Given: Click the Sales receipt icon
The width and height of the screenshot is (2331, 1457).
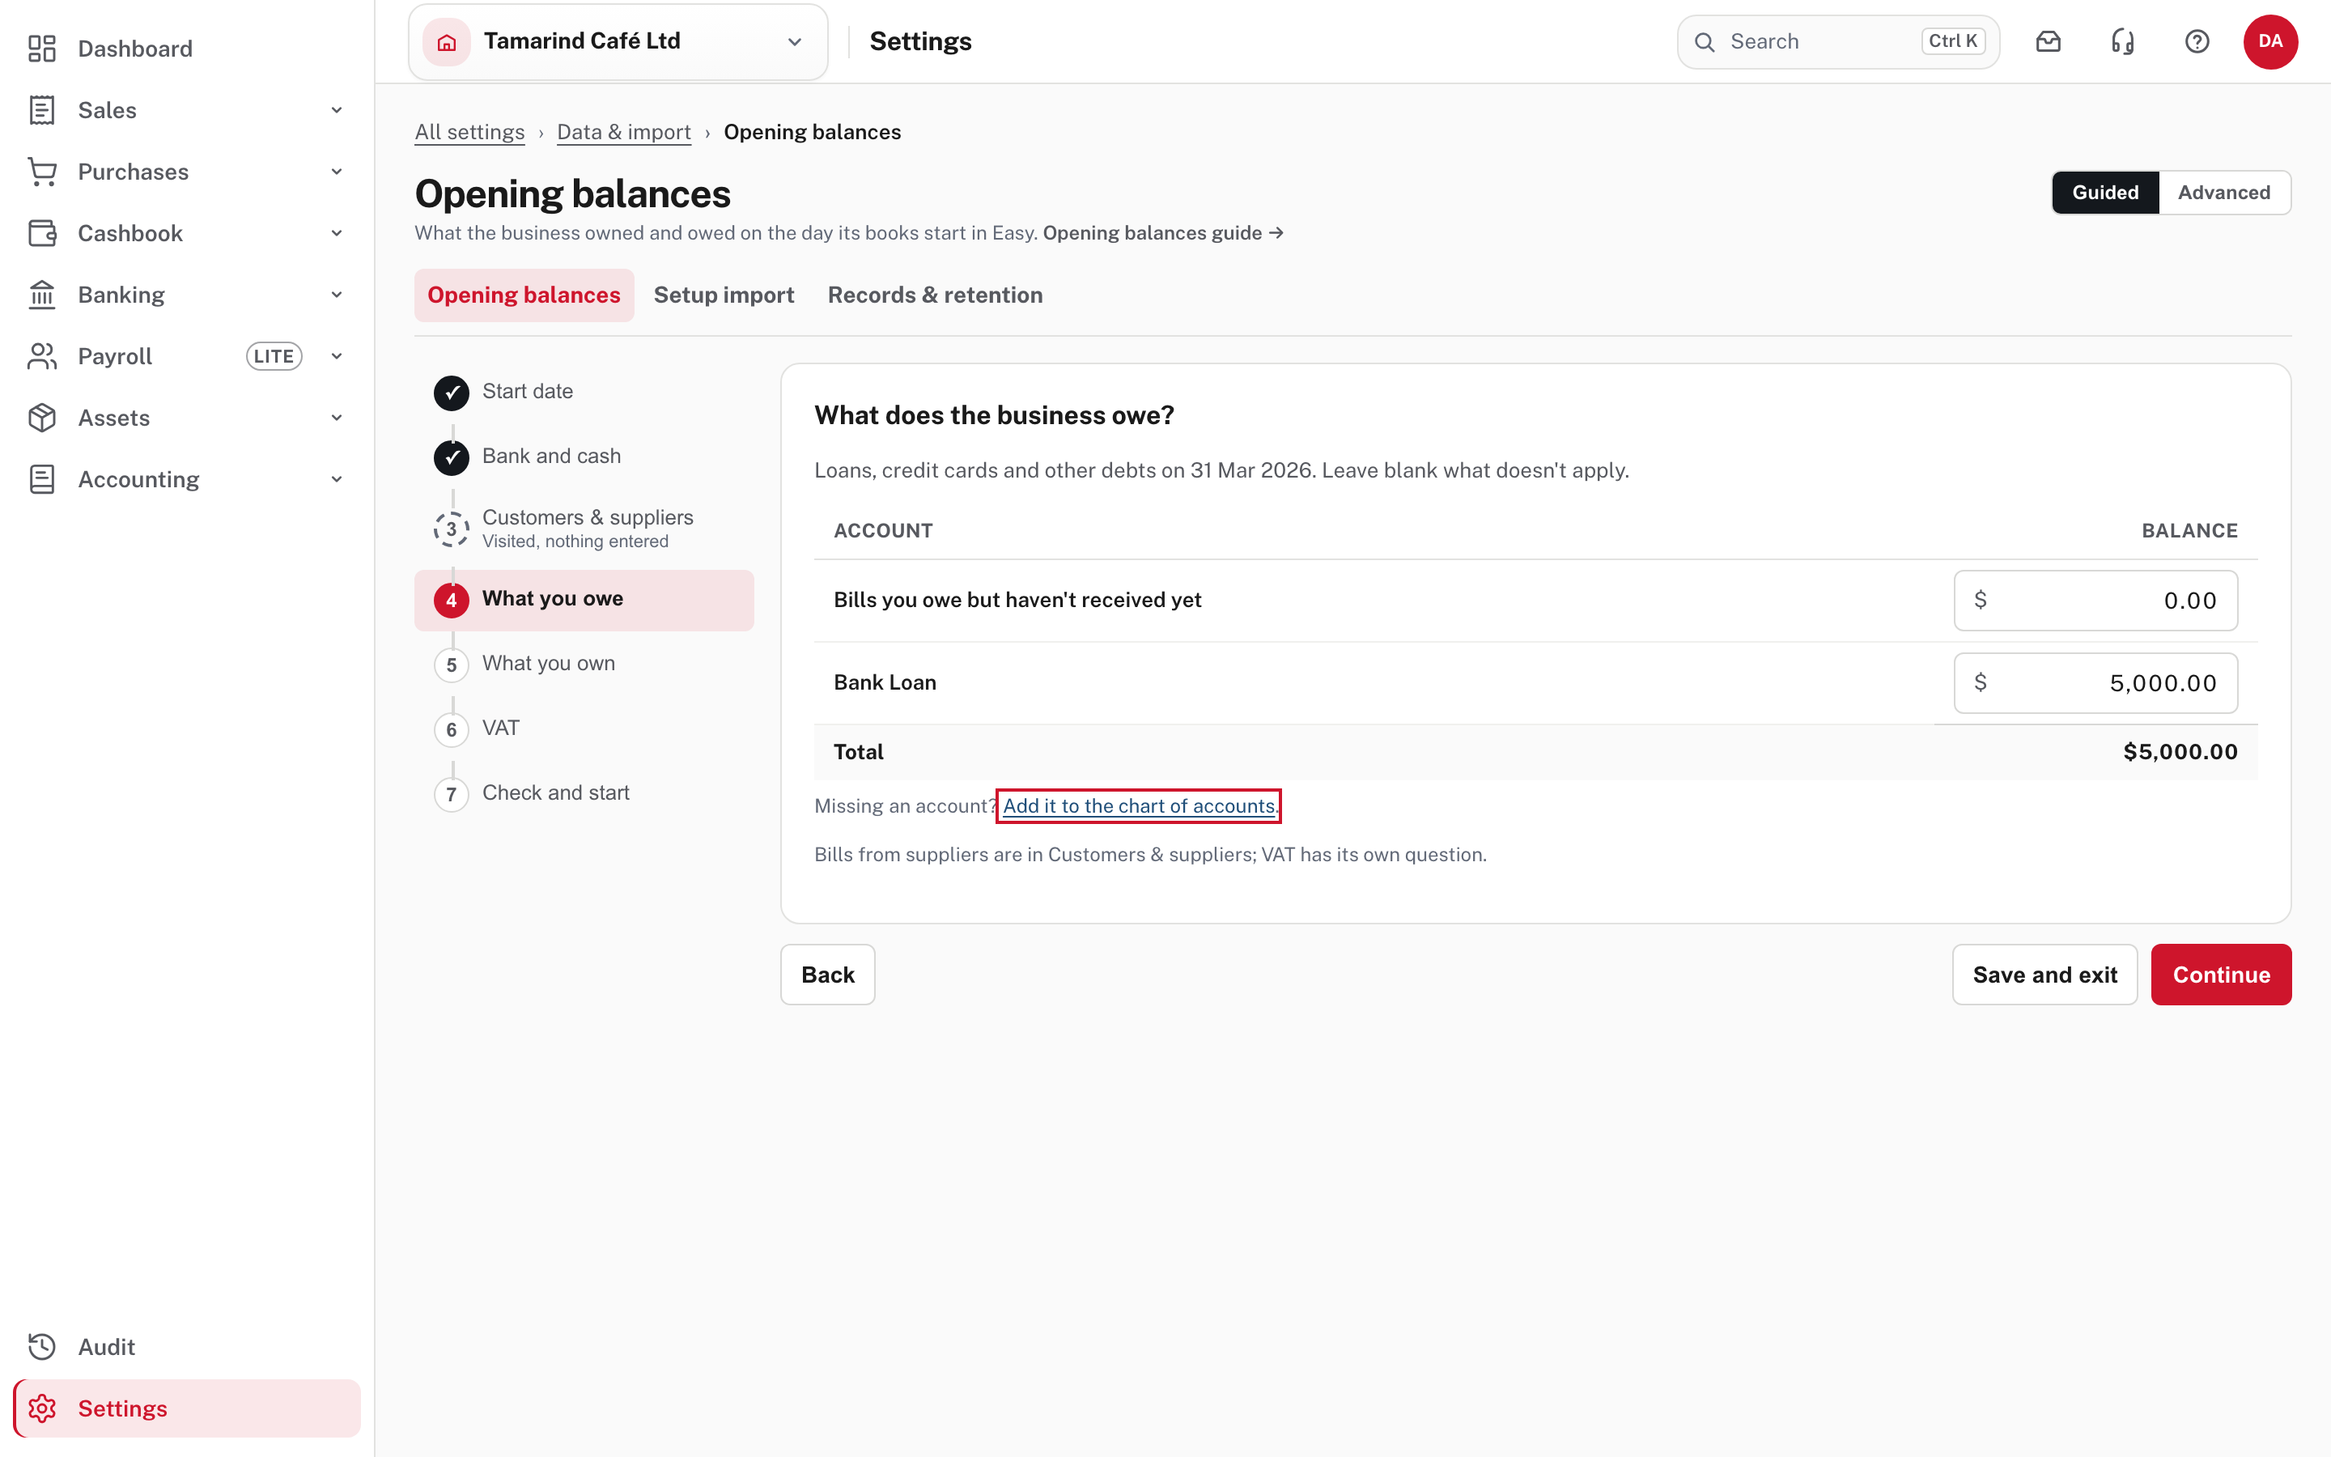Looking at the screenshot, I should [x=41, y=110].
